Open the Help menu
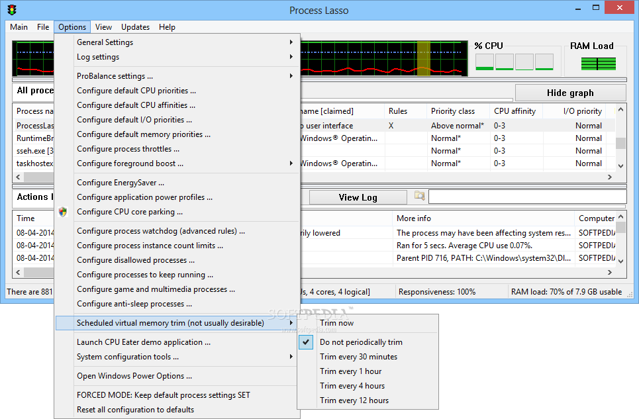Screen dimensions: 639x419 (167, 27)
